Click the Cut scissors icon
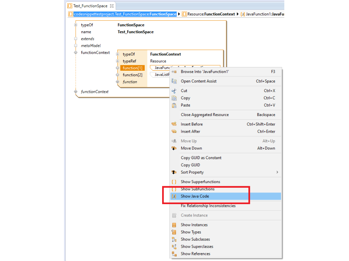This screenshot has width=349, height=261. (174, 91)
